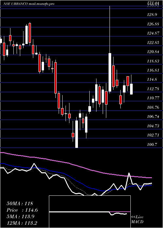Click the 100.7 price axis label

point(152,144)
